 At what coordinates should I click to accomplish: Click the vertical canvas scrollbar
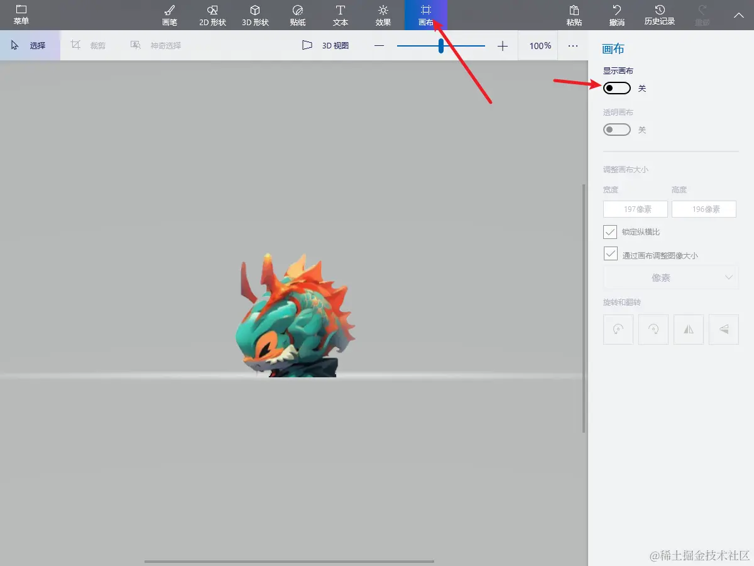(584, 308)
